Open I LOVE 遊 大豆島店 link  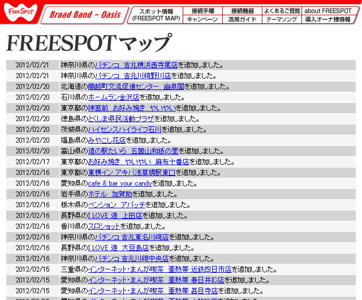click(x=118, y=248)
